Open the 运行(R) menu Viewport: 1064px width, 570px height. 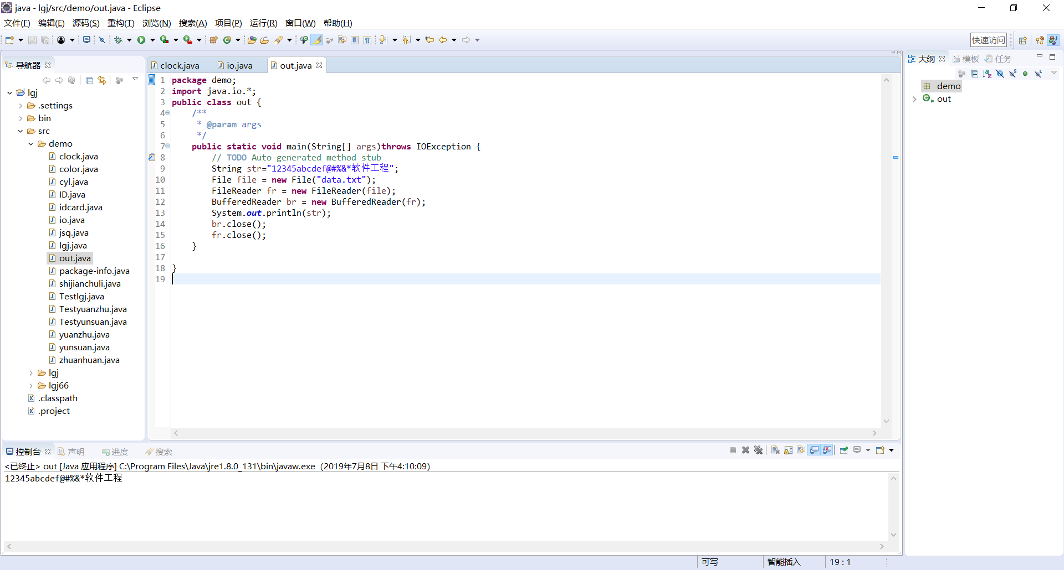(x=263, y=23)
